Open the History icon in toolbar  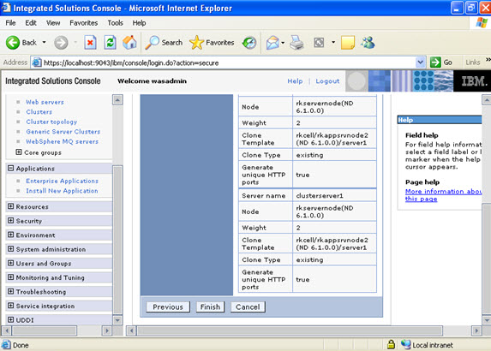[249, 43]
